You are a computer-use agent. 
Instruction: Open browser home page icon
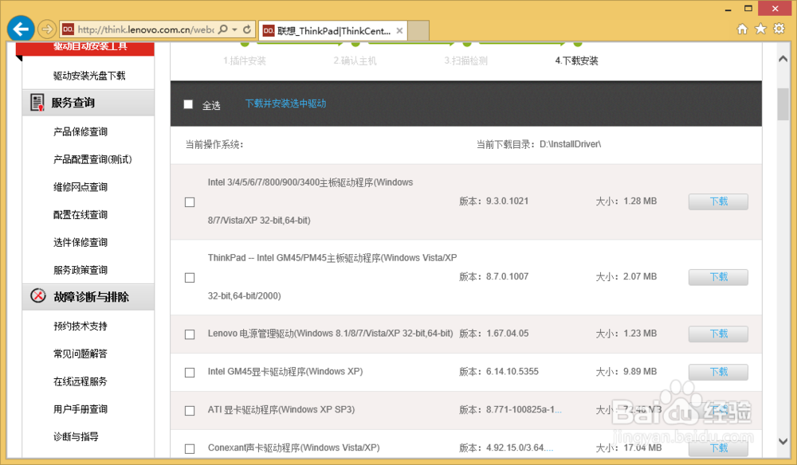tap(743, 29)
